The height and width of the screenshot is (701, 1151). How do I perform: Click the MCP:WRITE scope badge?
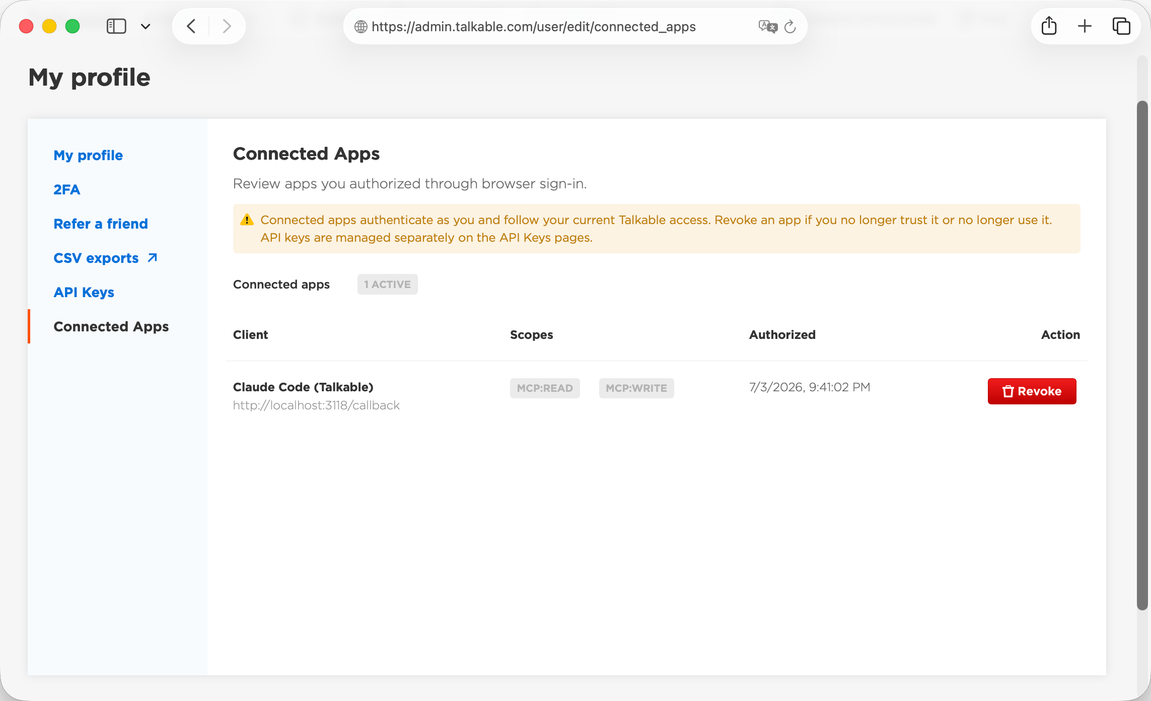pos(636,388)
